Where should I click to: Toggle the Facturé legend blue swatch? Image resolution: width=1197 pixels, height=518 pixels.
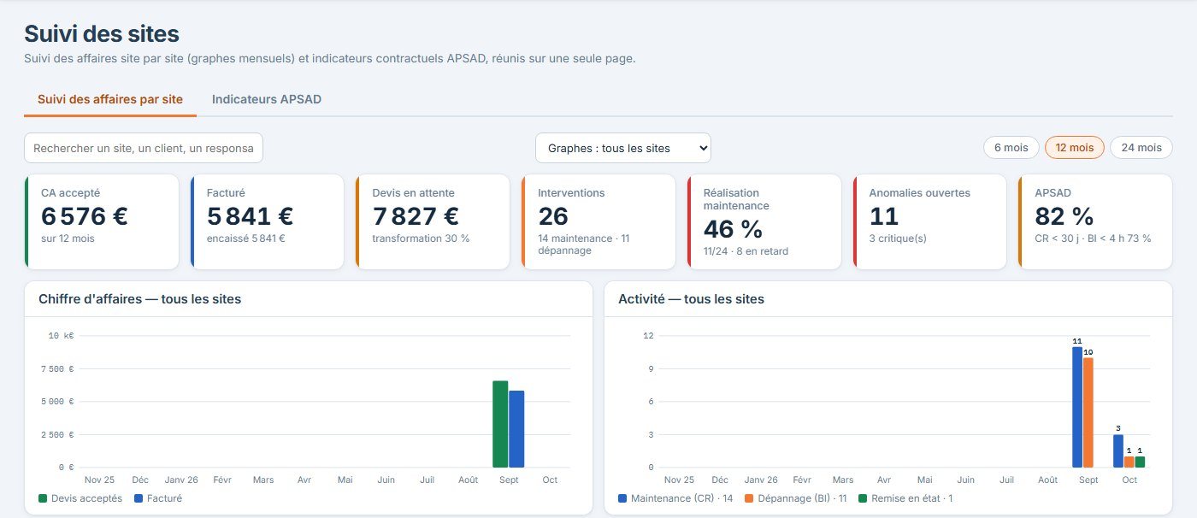[x=139, y=498]
